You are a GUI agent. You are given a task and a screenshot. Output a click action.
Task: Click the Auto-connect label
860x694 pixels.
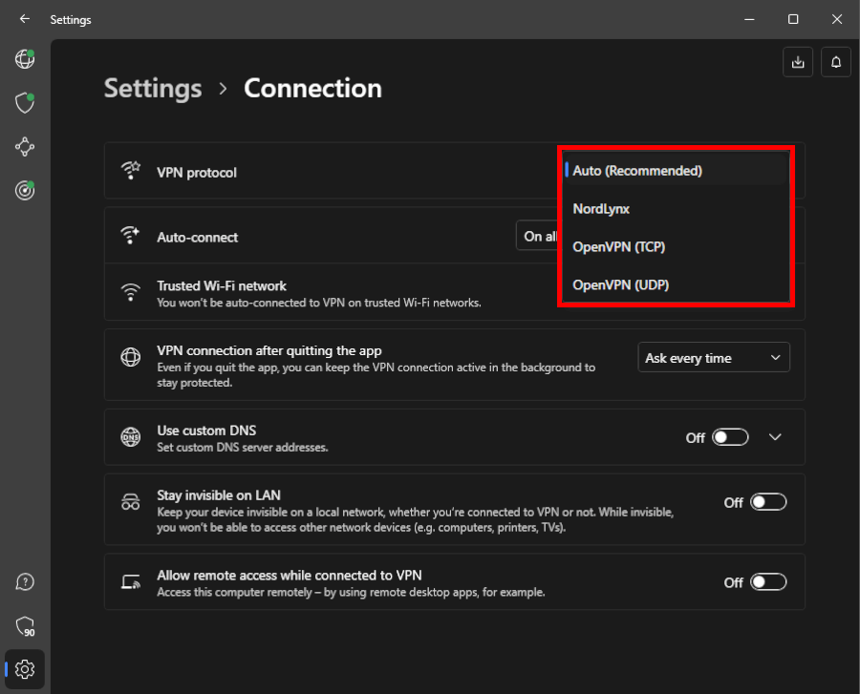(x=198, y=237)
